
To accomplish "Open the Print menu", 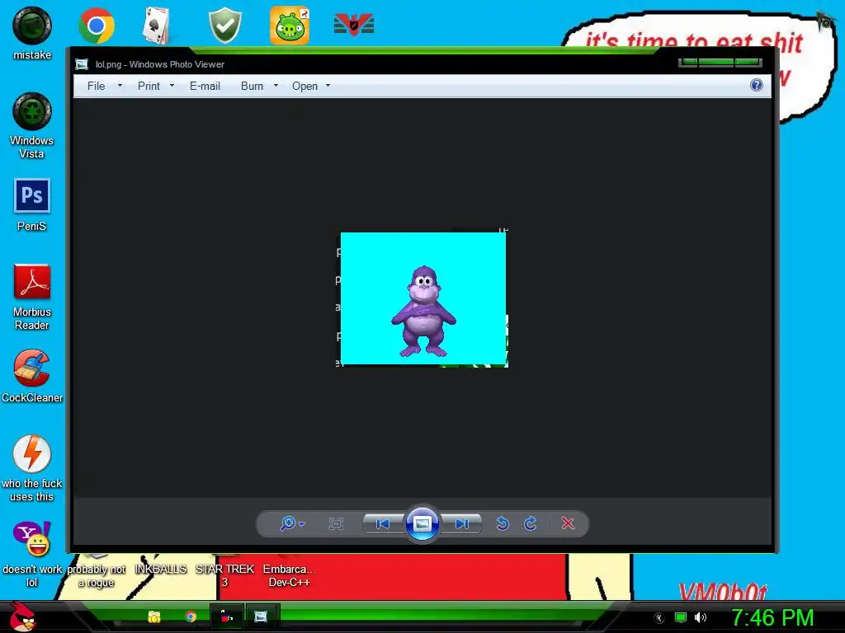I will 149,86.
